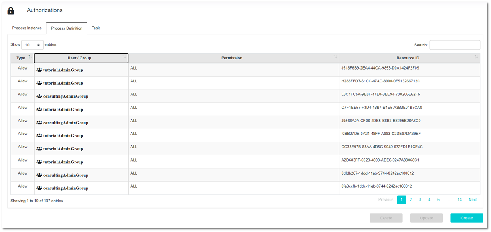This screenshot has width=491, height=232.
Task: Click group icon in J9566A0A row
Action: point(39,122)
